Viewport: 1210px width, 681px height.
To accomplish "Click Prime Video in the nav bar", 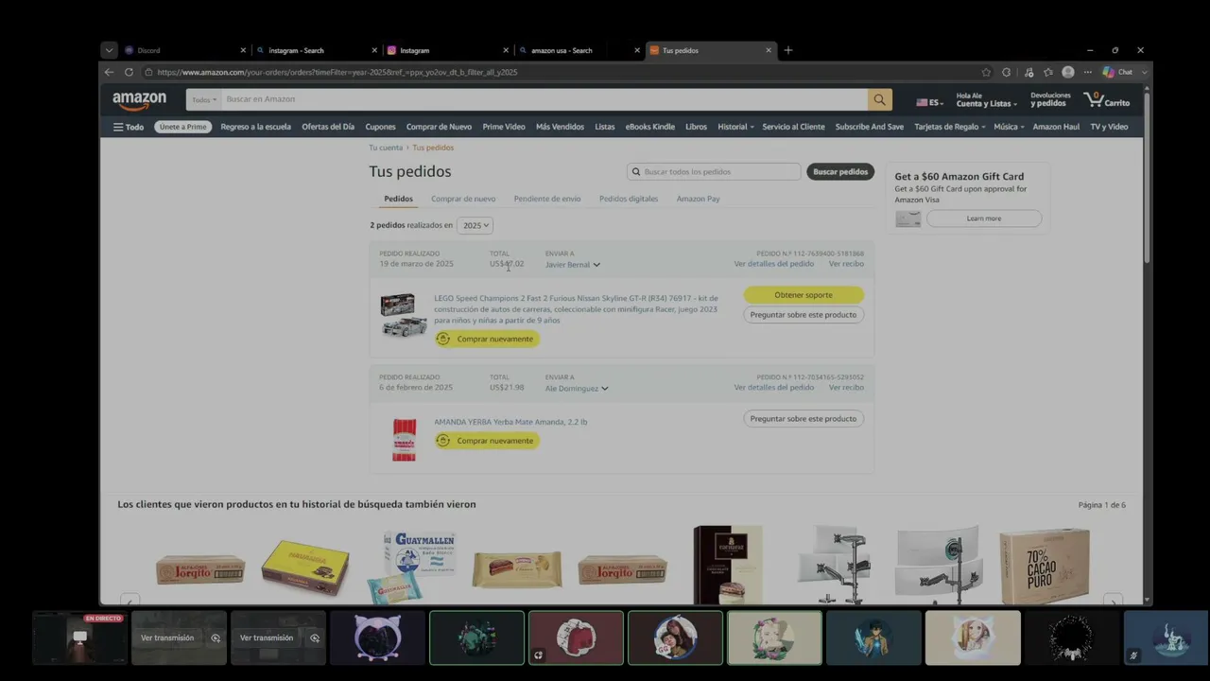I will click(x=504, y=127).
